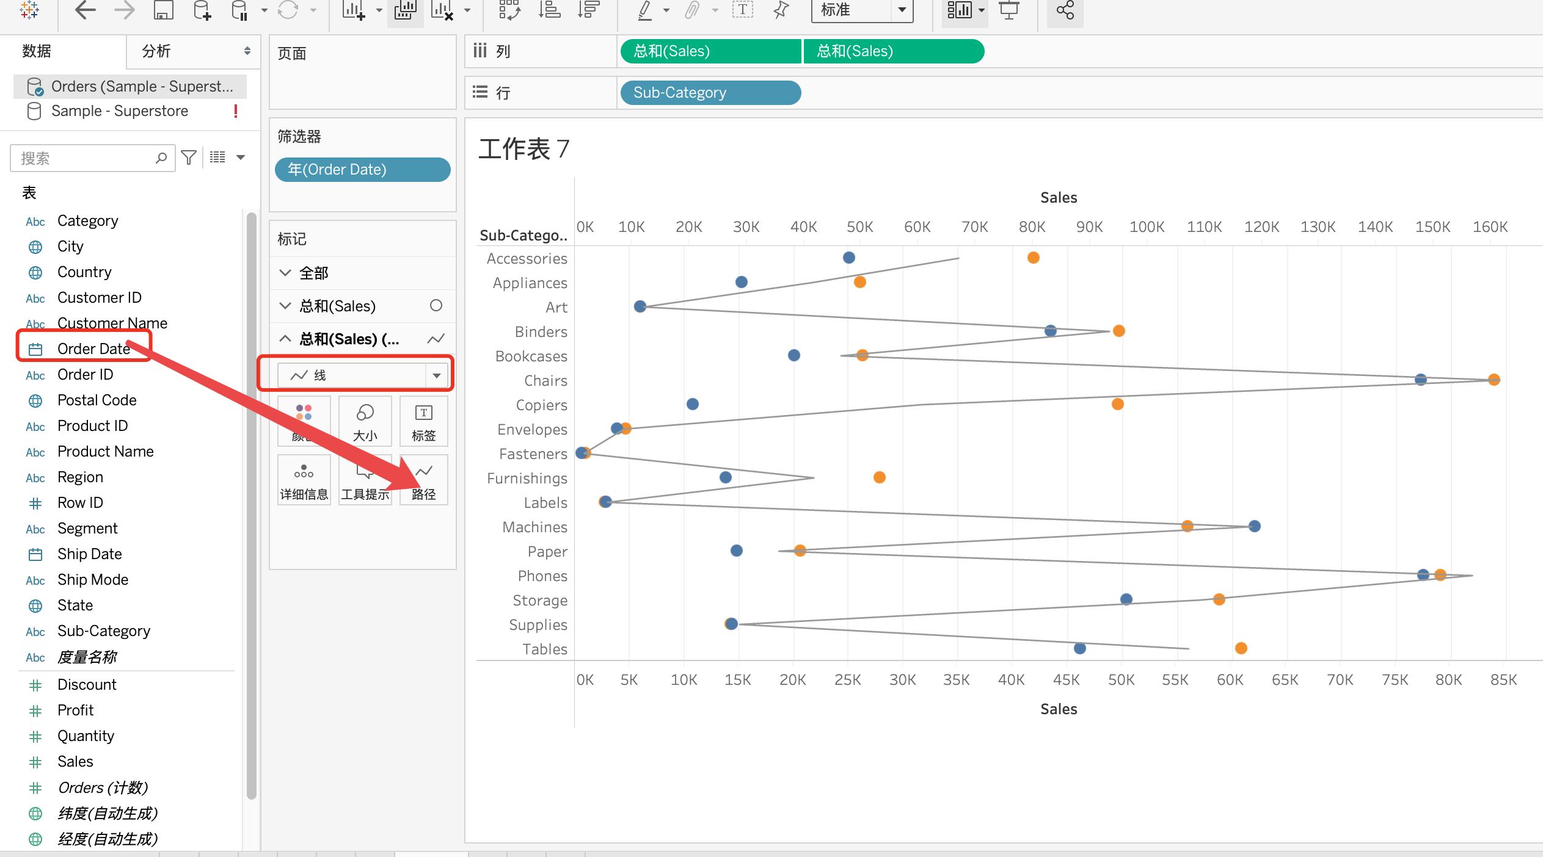
Task: Click the share workbook icon
Action: [x=1065, y=10]
